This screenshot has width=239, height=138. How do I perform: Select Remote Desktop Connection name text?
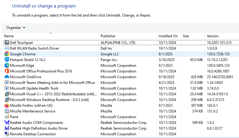(x=33, y=134)
